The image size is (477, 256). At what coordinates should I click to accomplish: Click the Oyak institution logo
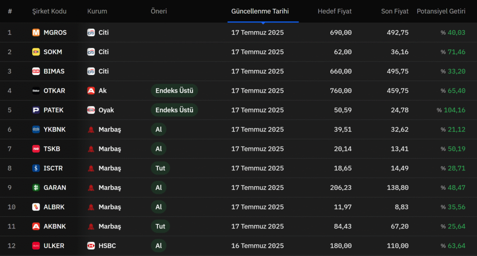[x=91, y=110]
